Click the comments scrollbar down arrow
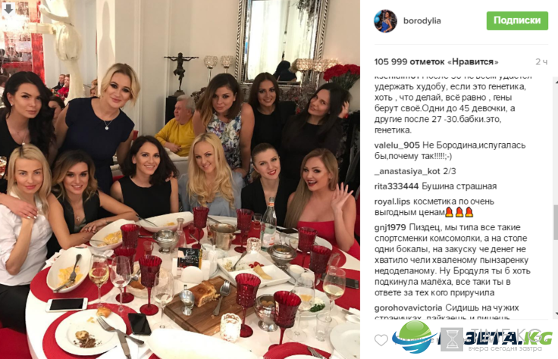558x359 pixels. point(555,314)
